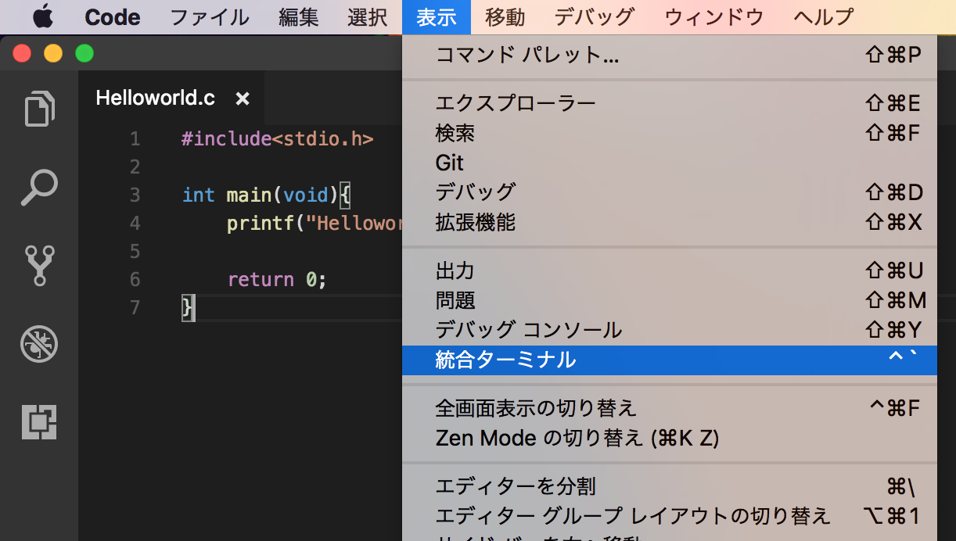Screen dimensions: 956x541
Task: Place cursor after closing brace on line 7
Action: click(194, 307)
